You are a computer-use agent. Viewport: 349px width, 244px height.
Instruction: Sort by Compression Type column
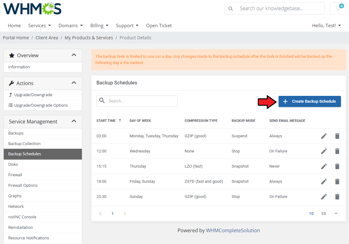click(x=201, y=121)
